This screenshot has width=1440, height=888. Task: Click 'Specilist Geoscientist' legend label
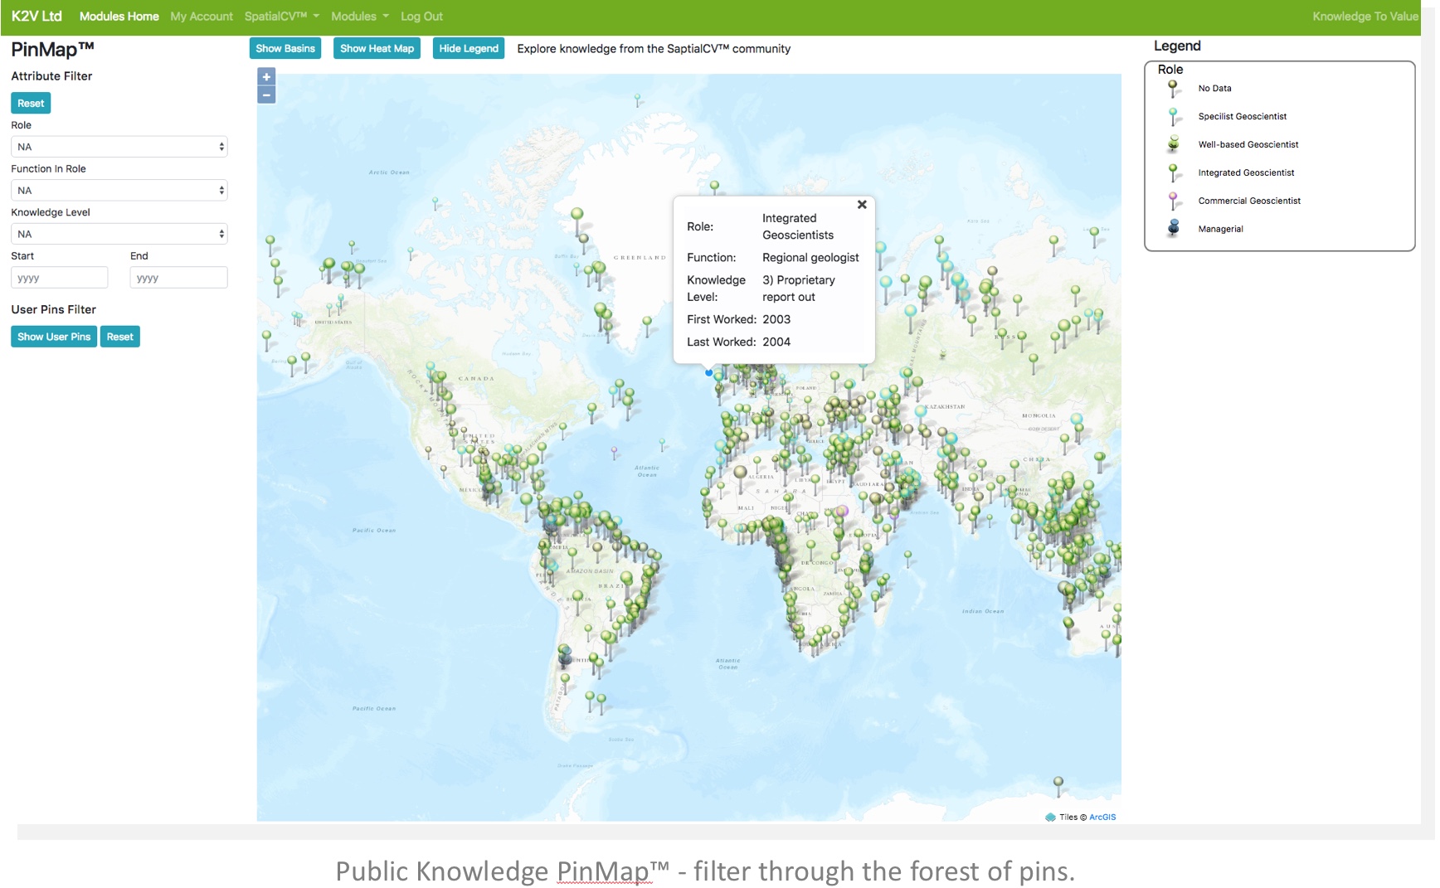1243,117
